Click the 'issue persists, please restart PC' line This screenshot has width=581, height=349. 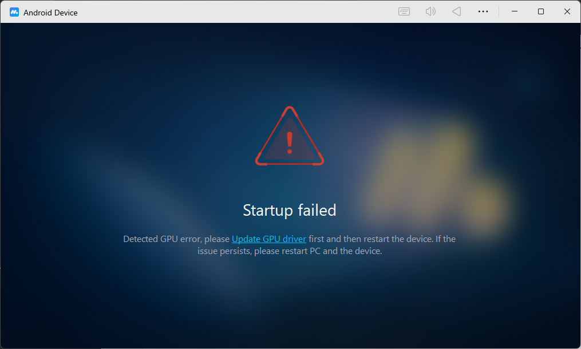point(259,251)
